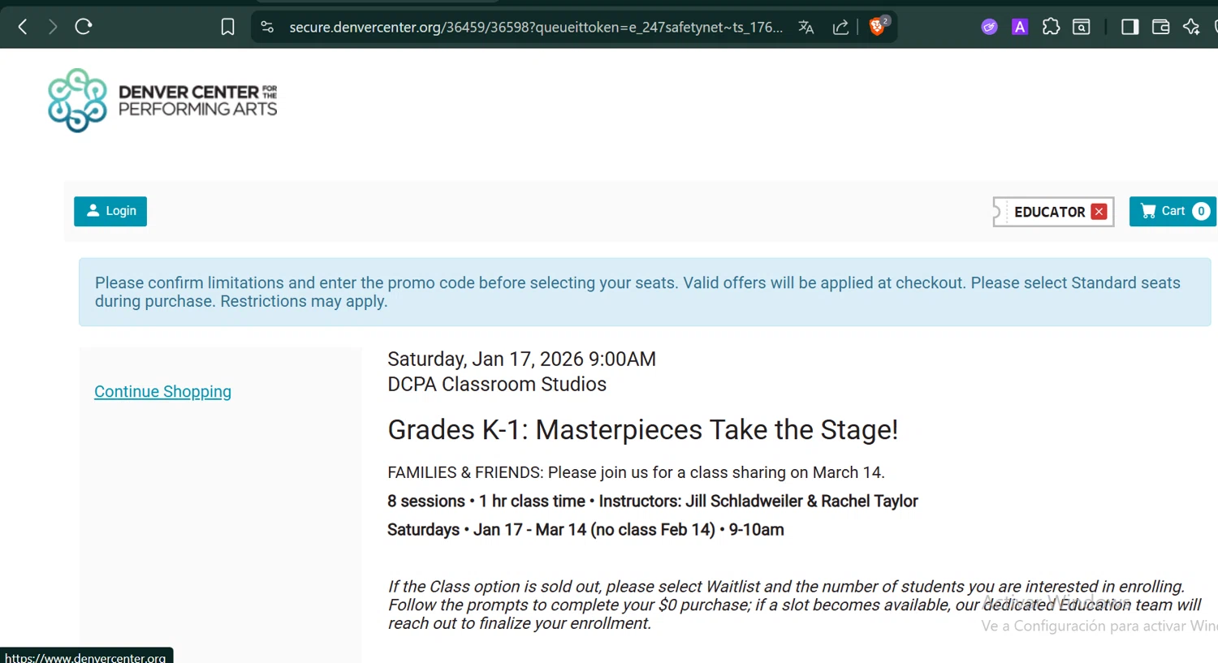This screenshot has width=1218, height=663.
Task: Go forward with the browser forward arrow
Action: pyautogui.click(x=53, y=27)
